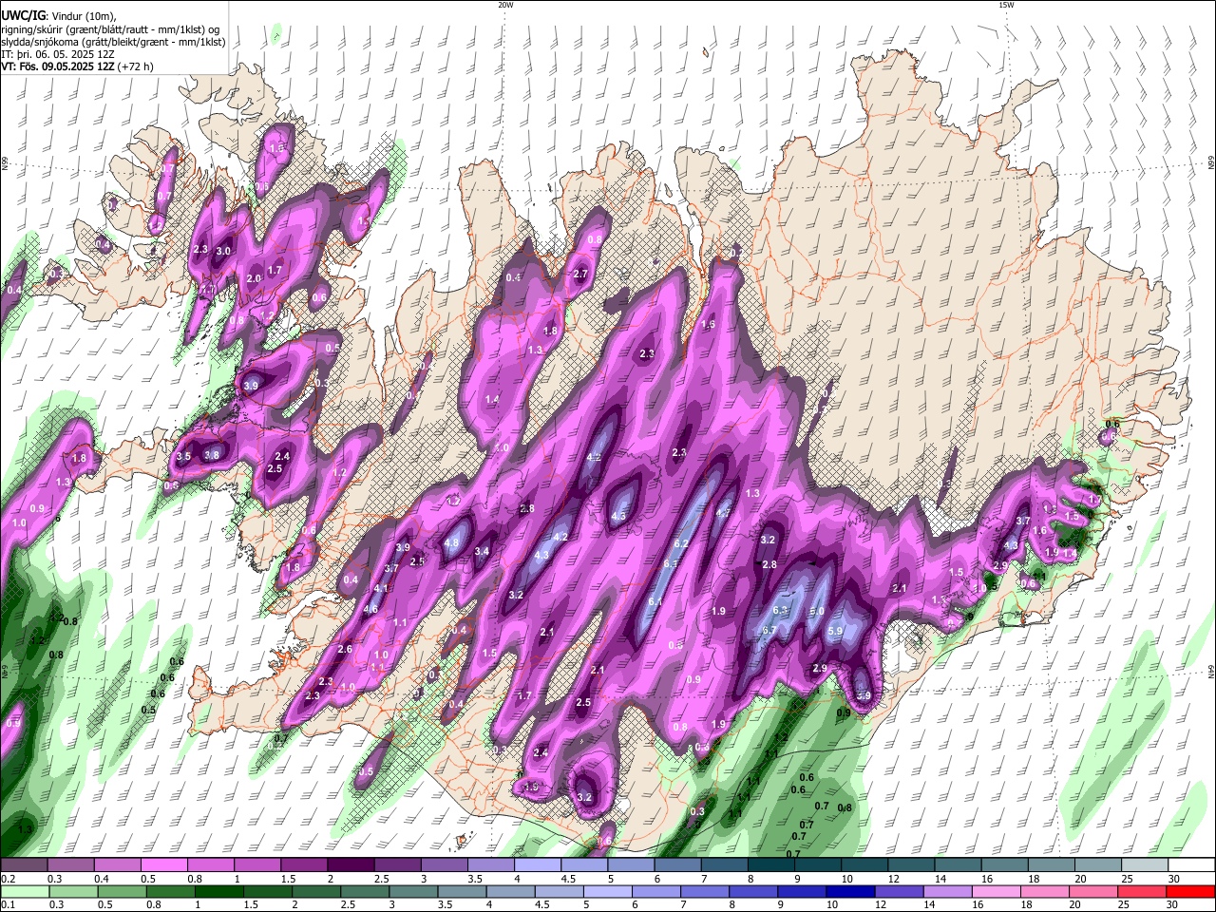The width and height of the screenshot is (1216, 912).
Task: Select the darkest green 1–1.5 rain legend swatch
Action: pos(218,892)
